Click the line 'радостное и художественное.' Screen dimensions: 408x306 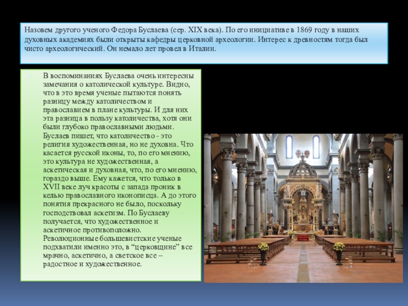point(92,264)
